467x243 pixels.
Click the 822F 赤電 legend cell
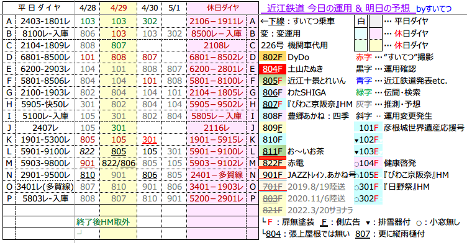pyautogui.click(x=272, y=163)
